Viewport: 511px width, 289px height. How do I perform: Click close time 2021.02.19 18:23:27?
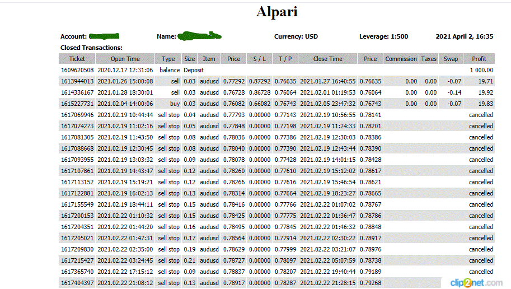coord(328,193)
